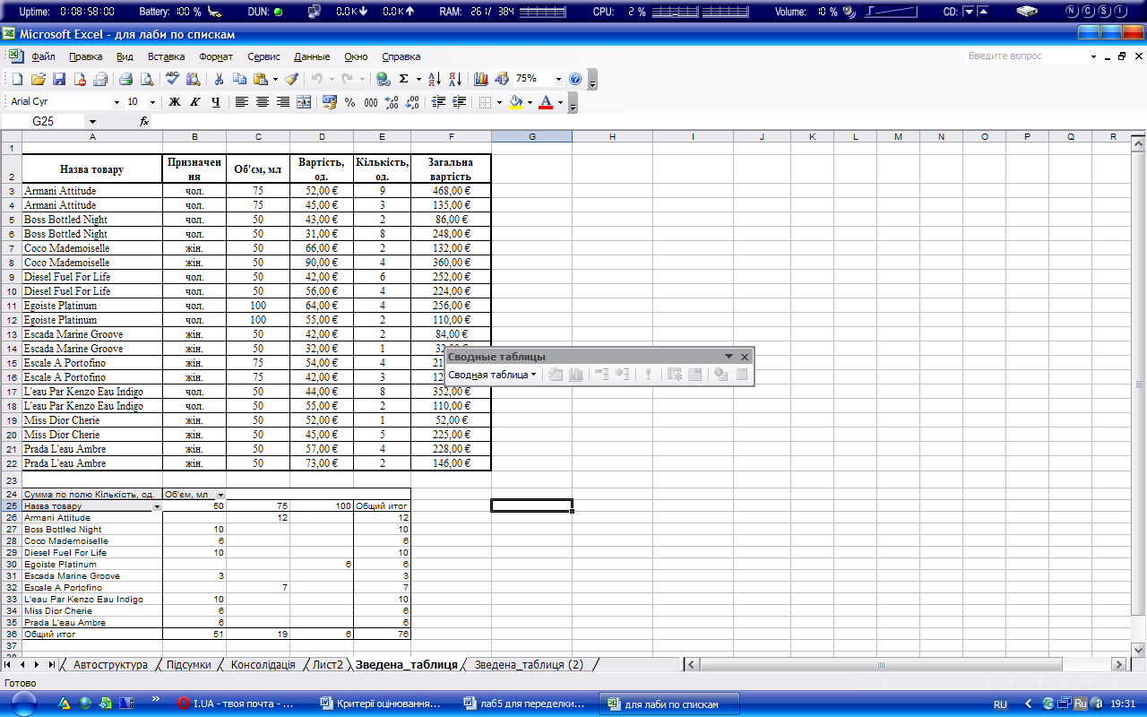The width and height of the screenshot is (1147, 717).
Task: Apply AutoSum with the sigma icon
Action: [x=404, y=79]
